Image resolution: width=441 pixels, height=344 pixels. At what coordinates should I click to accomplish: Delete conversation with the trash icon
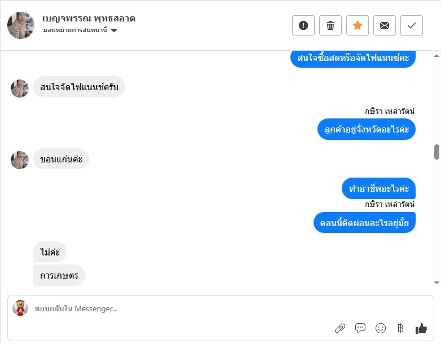coord(330,25)
